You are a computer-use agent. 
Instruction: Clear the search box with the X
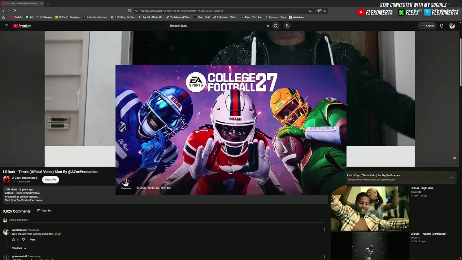coord(268,26)
